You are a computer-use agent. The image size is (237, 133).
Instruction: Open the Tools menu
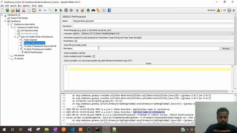click(x=34, y=6)
